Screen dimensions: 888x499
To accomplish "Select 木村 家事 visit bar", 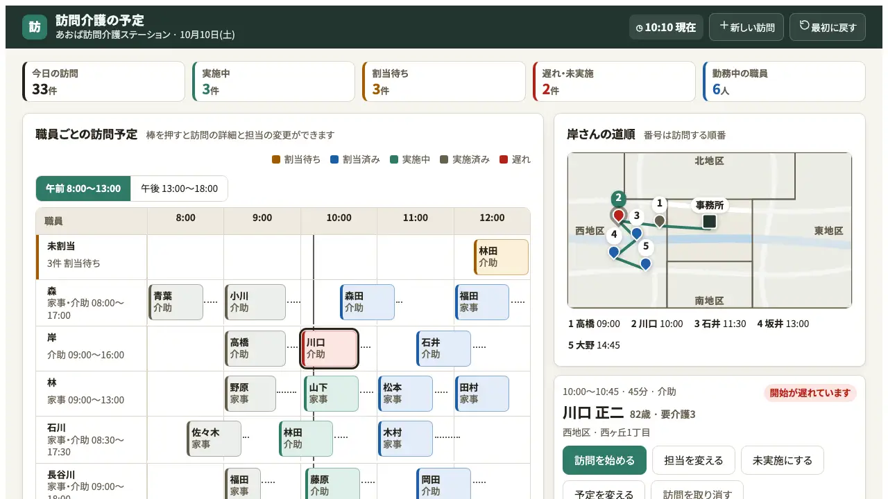I will coord(405,439).
